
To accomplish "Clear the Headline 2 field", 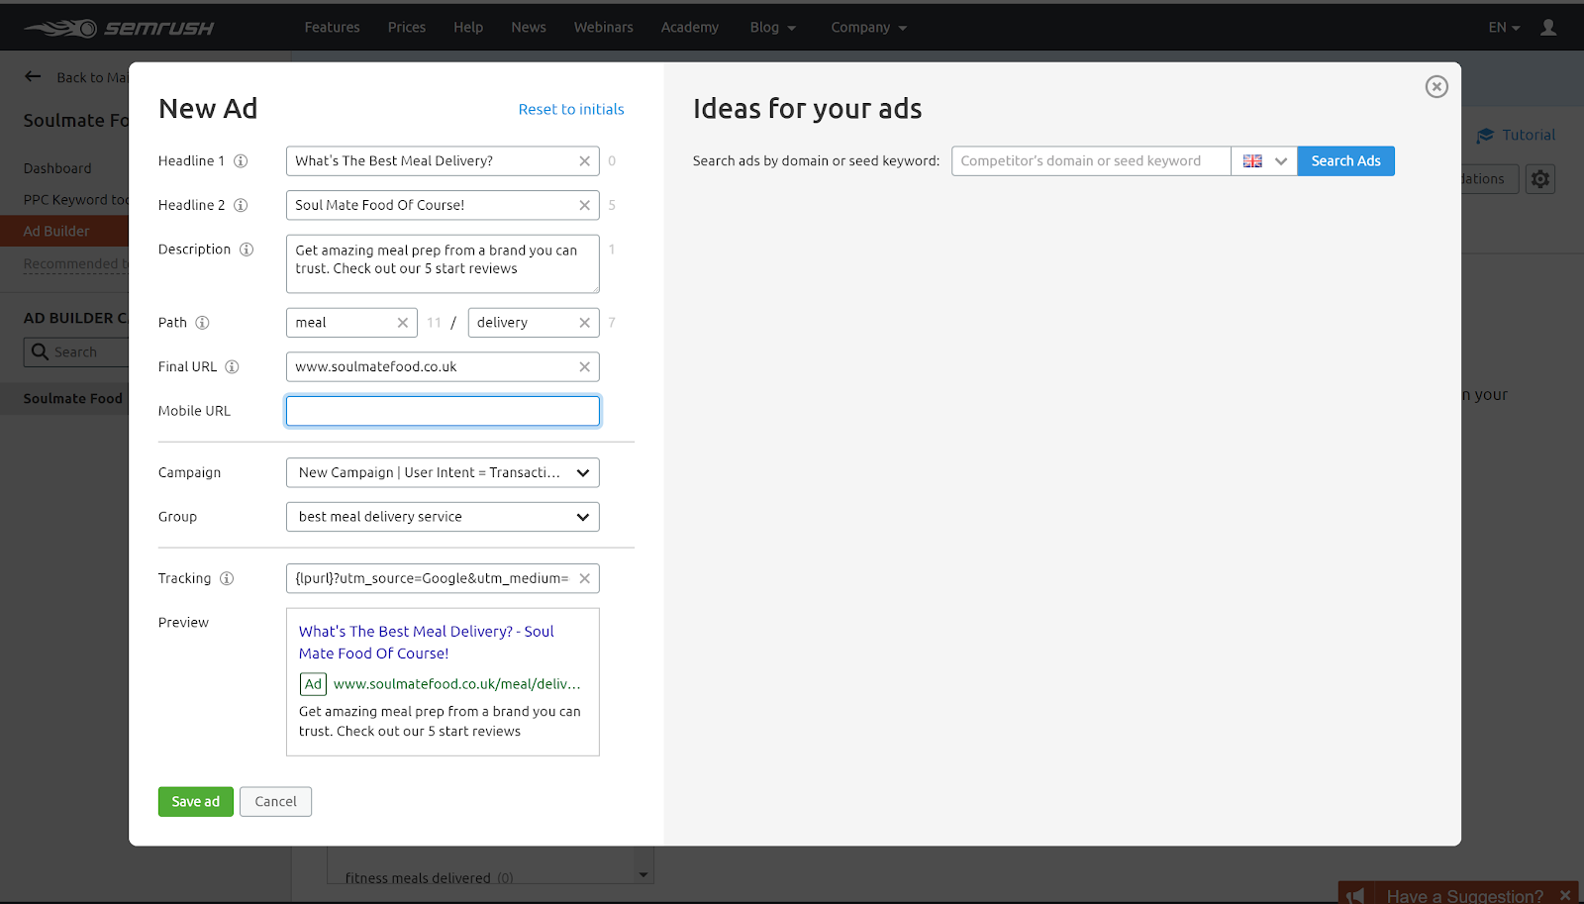I will coord(584,206).
